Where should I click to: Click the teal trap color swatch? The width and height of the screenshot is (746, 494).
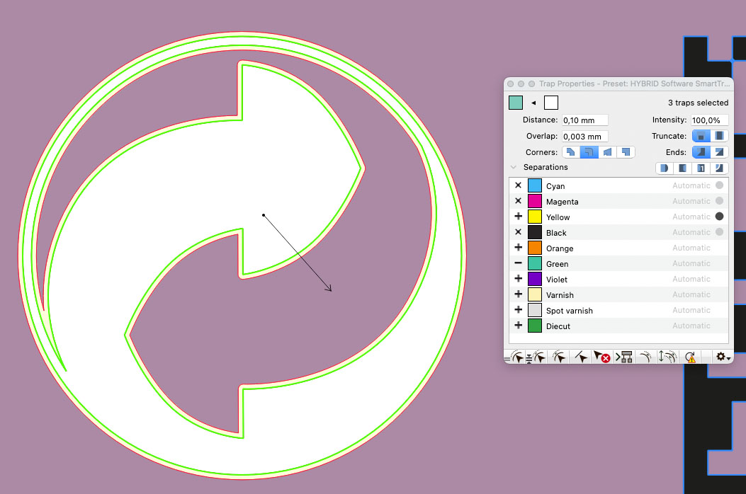click(x=516, y=103)
